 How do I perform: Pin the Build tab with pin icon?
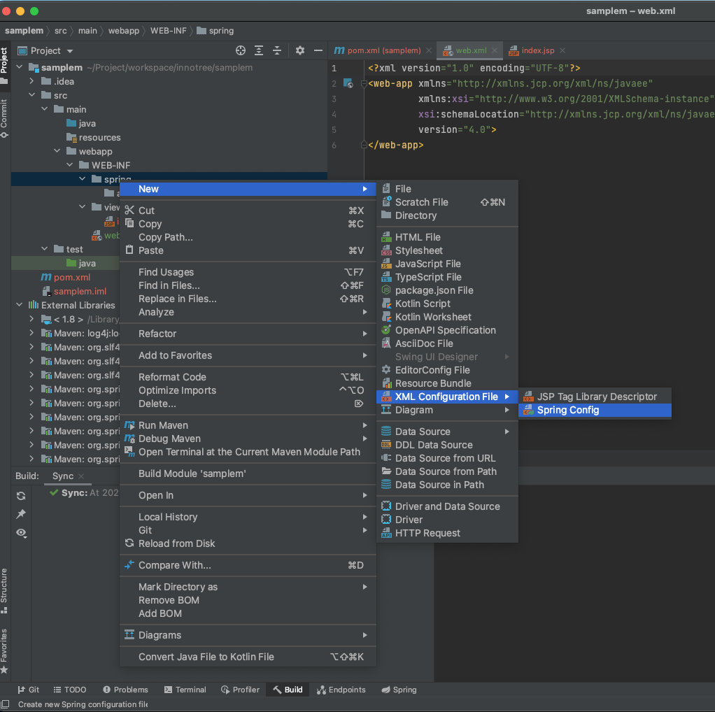[21, 514]
